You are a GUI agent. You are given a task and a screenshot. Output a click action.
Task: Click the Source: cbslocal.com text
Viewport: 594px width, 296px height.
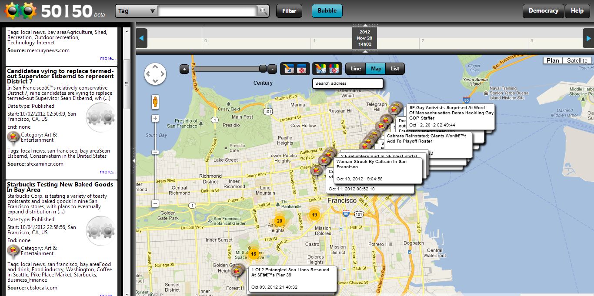32,288
